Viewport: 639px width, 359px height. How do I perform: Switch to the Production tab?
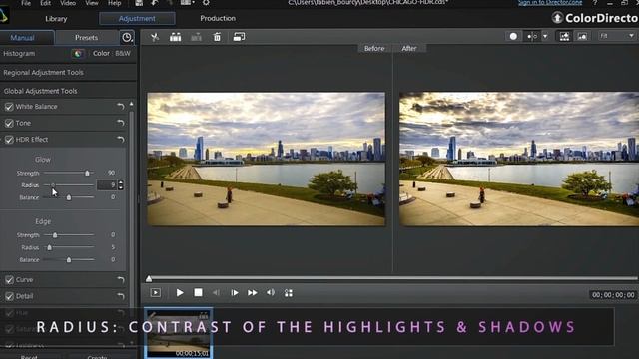click(x=218, y=18)
